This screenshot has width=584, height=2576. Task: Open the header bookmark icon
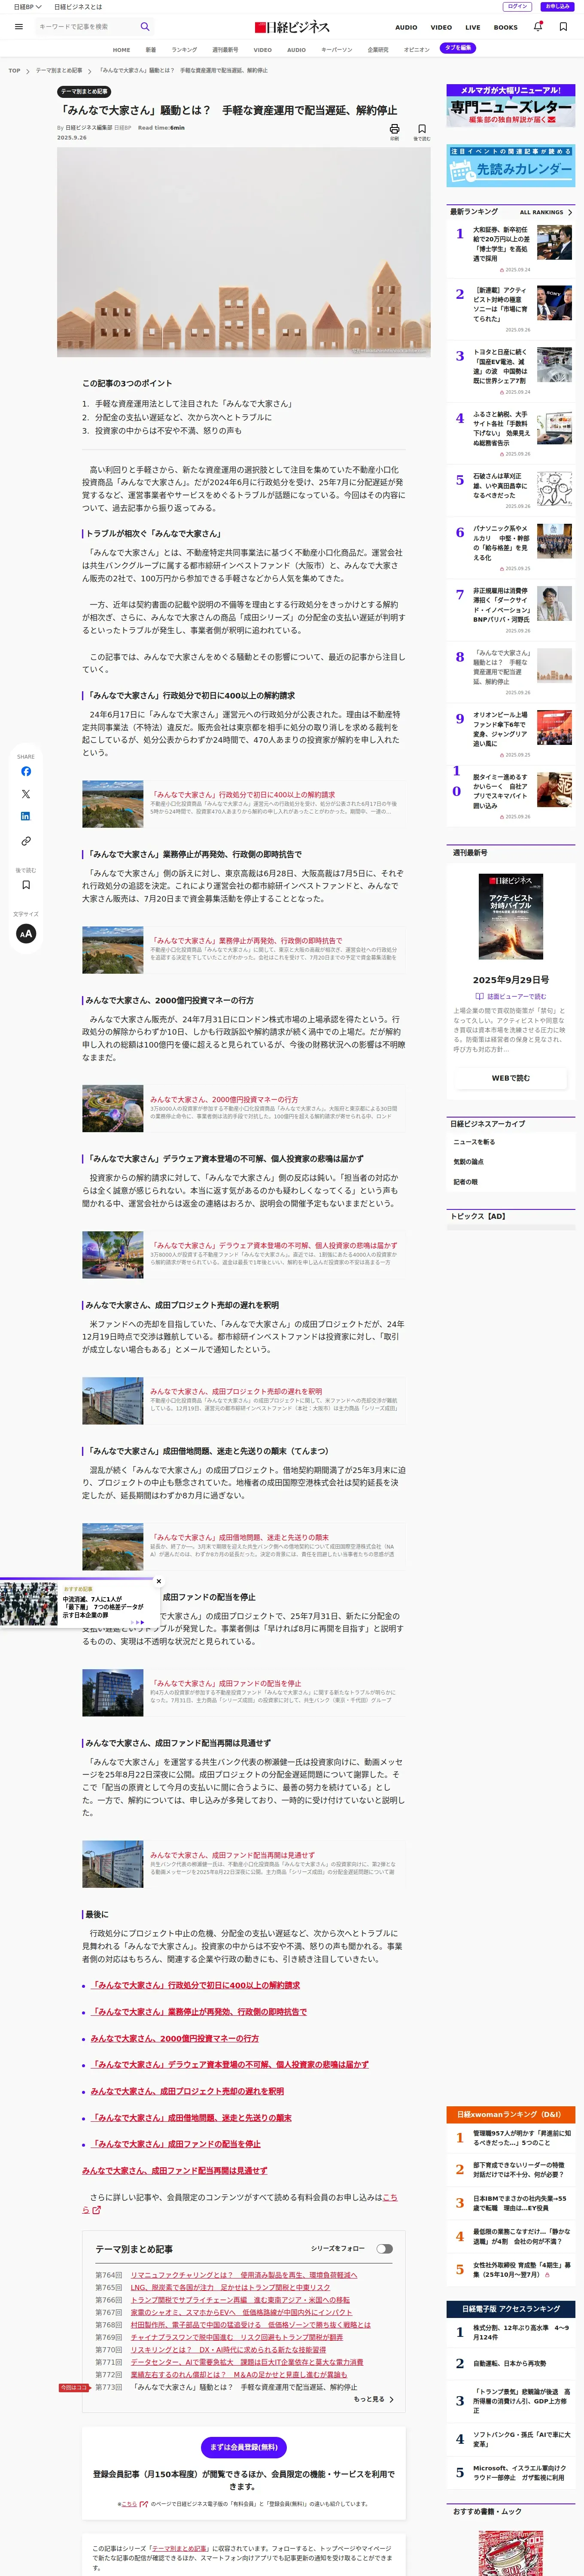[563, 27]
